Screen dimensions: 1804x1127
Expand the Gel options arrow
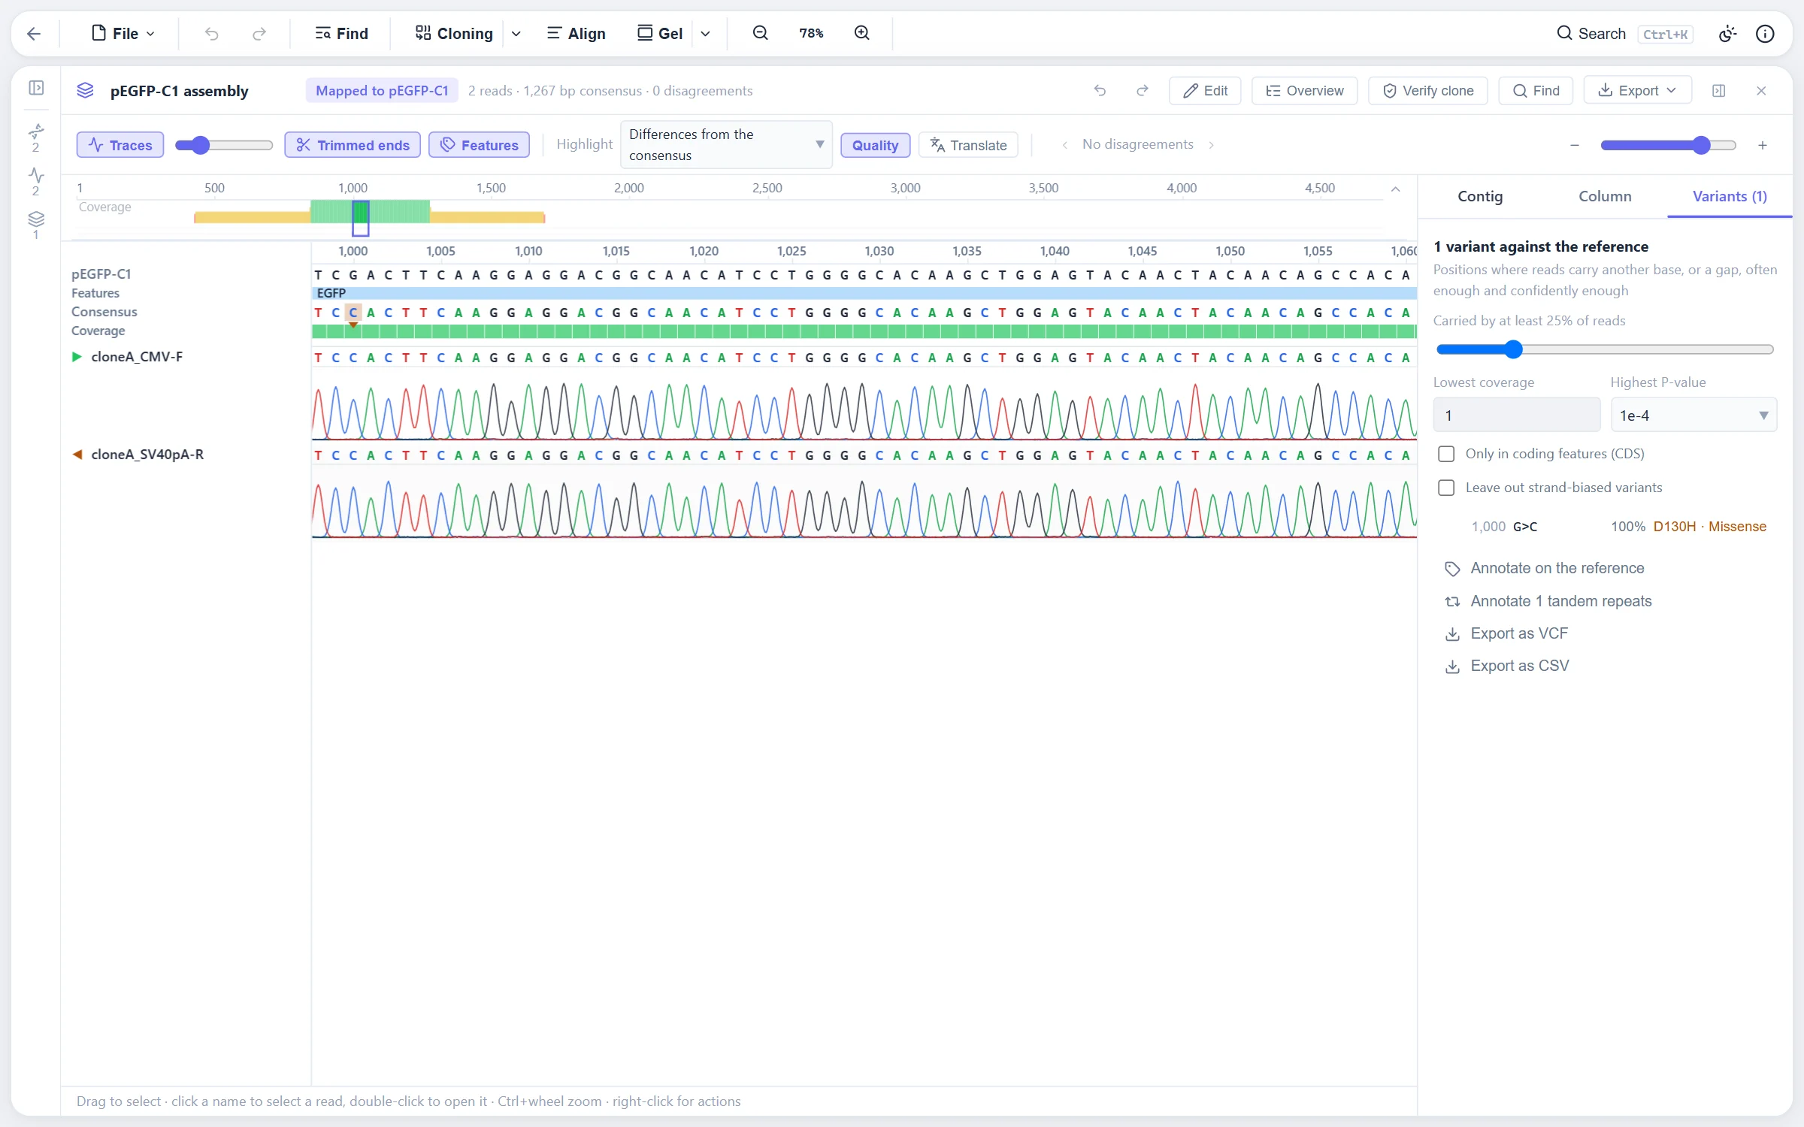pos(706,33)
